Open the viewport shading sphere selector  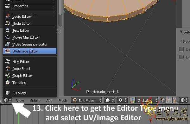(110, 100)
